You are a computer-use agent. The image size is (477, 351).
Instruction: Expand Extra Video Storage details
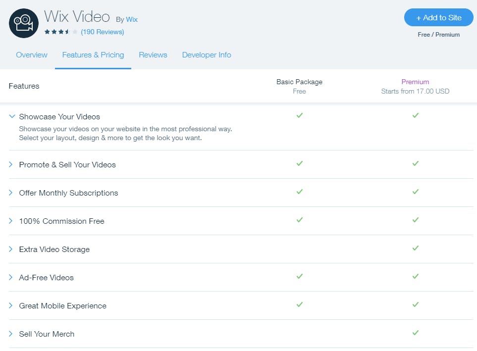(x=10, y=249)
